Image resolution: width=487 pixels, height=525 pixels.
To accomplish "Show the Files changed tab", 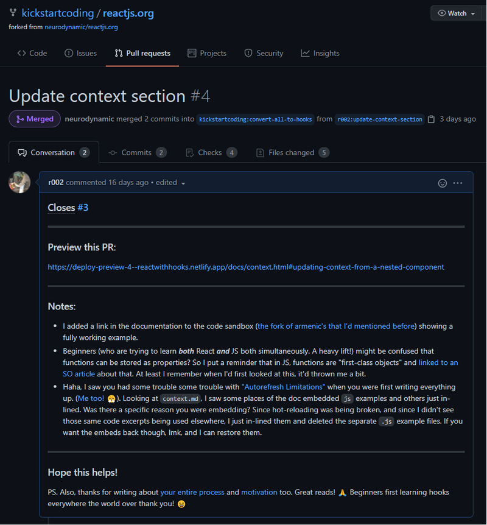I will pos(293,153).
